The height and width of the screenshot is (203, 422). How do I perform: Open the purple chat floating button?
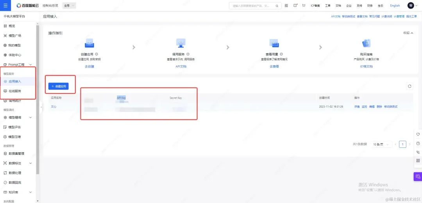click(x=418, y=177)
